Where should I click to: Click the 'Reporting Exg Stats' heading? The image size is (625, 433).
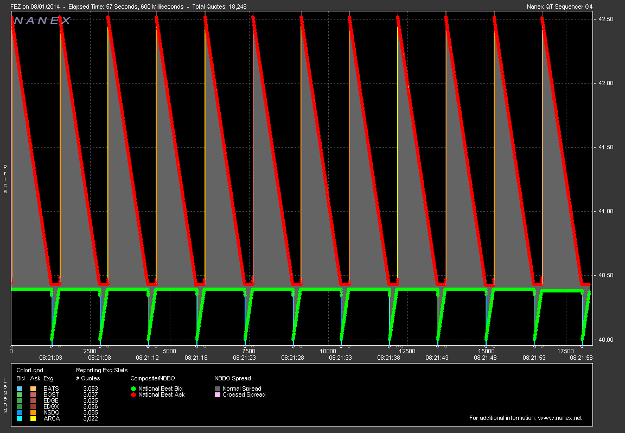101,371
